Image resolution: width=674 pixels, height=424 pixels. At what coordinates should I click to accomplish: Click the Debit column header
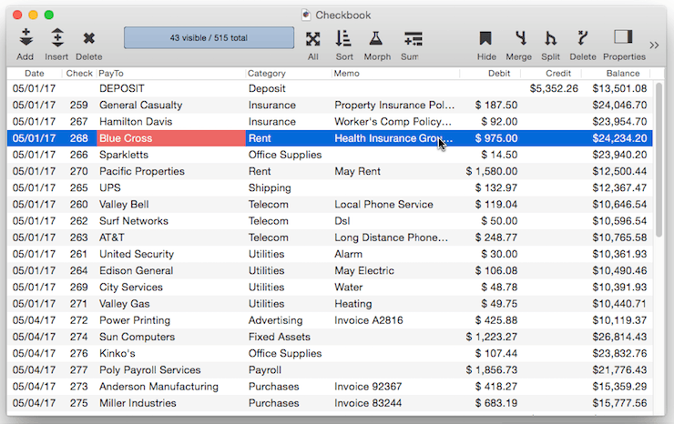tap(499, 74)
